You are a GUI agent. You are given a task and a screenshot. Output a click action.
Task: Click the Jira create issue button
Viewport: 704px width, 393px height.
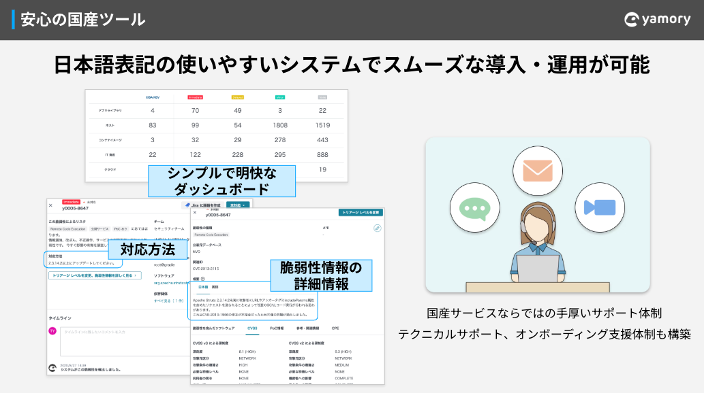point(203,205)
